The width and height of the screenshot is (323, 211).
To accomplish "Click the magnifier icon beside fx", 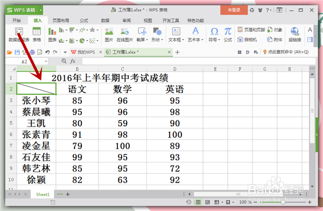I will 64,61.
